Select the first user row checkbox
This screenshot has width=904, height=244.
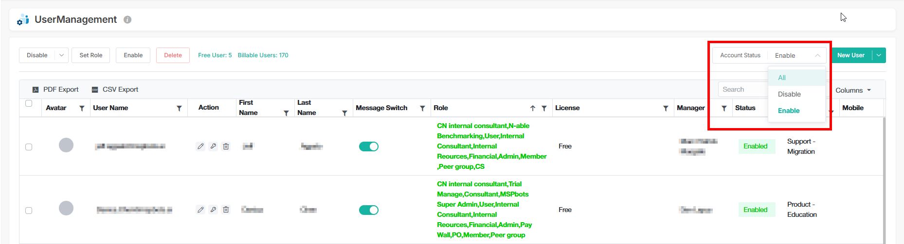click(29, 147)
